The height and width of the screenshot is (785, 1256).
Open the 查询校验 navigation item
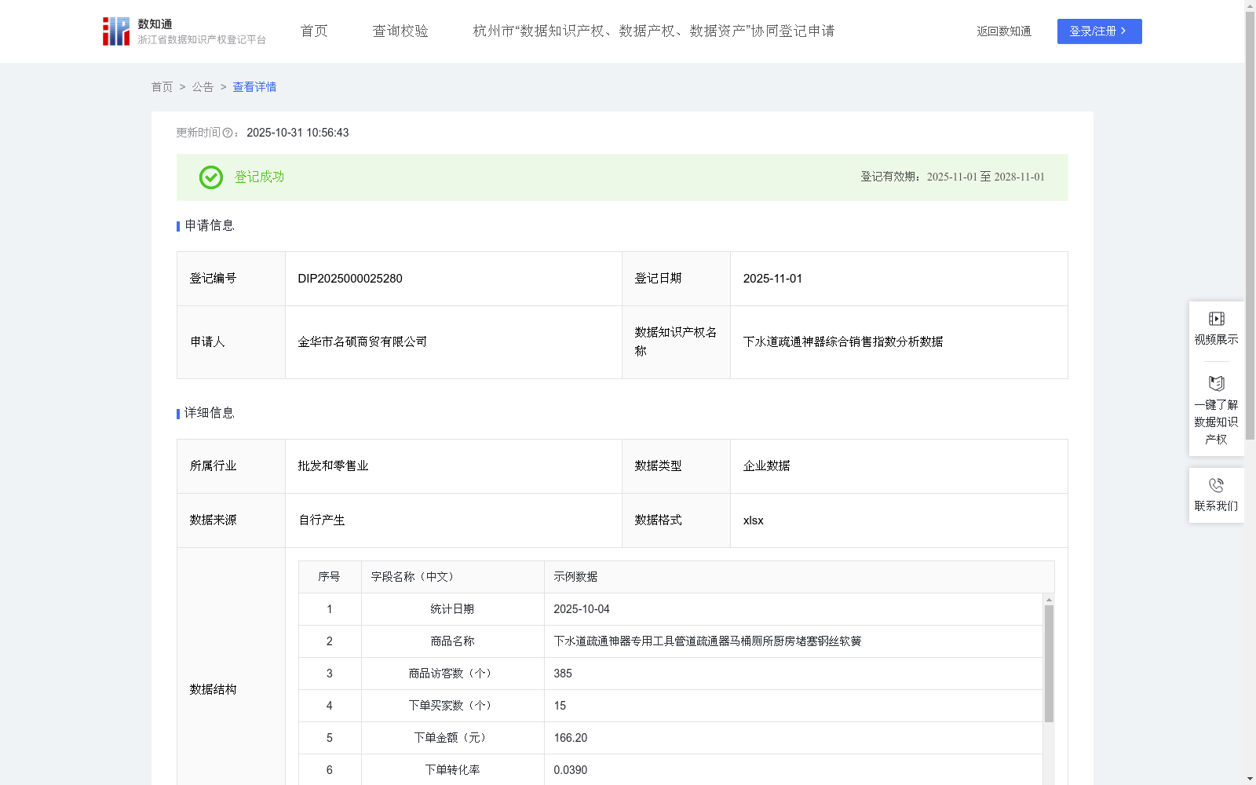[400, 31]
